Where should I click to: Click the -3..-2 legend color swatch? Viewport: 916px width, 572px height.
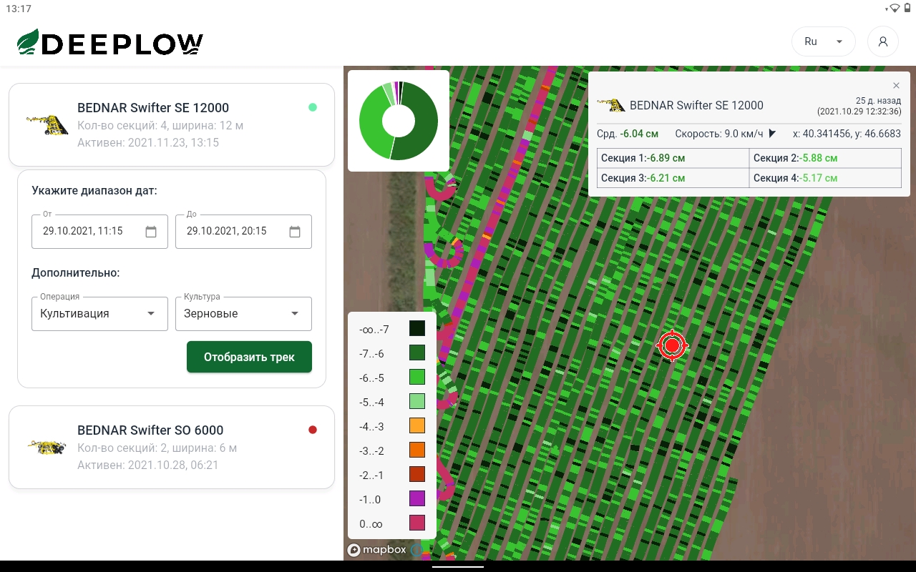point(417,450)
